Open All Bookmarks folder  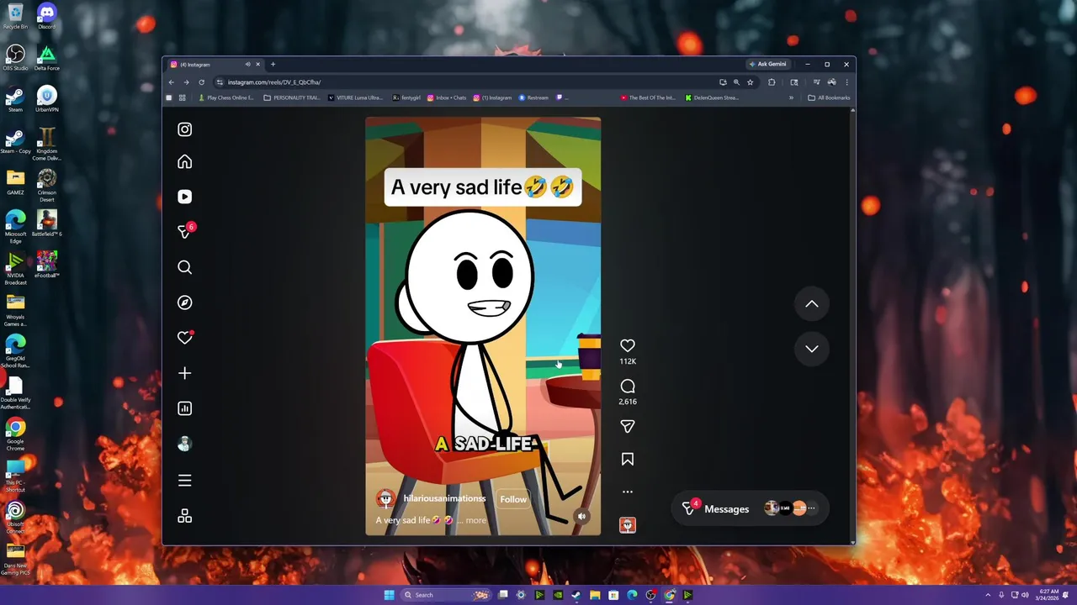[829, 97]
